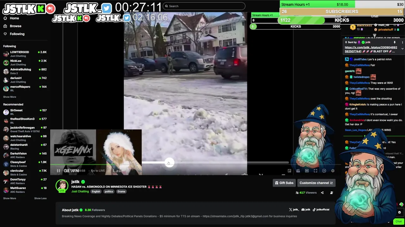Click xGEWNx webcam overlay thumbnail
This screenshot has width=405, height=227.
coord(73,152)
